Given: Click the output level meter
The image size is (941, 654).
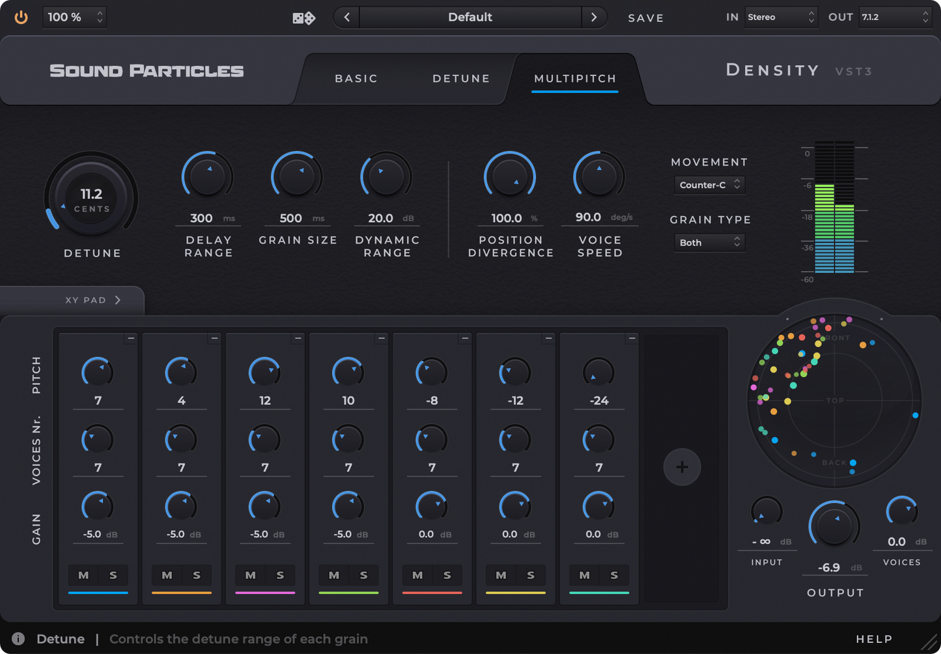Looking at the screenshot, I should [x=834, y=208].
